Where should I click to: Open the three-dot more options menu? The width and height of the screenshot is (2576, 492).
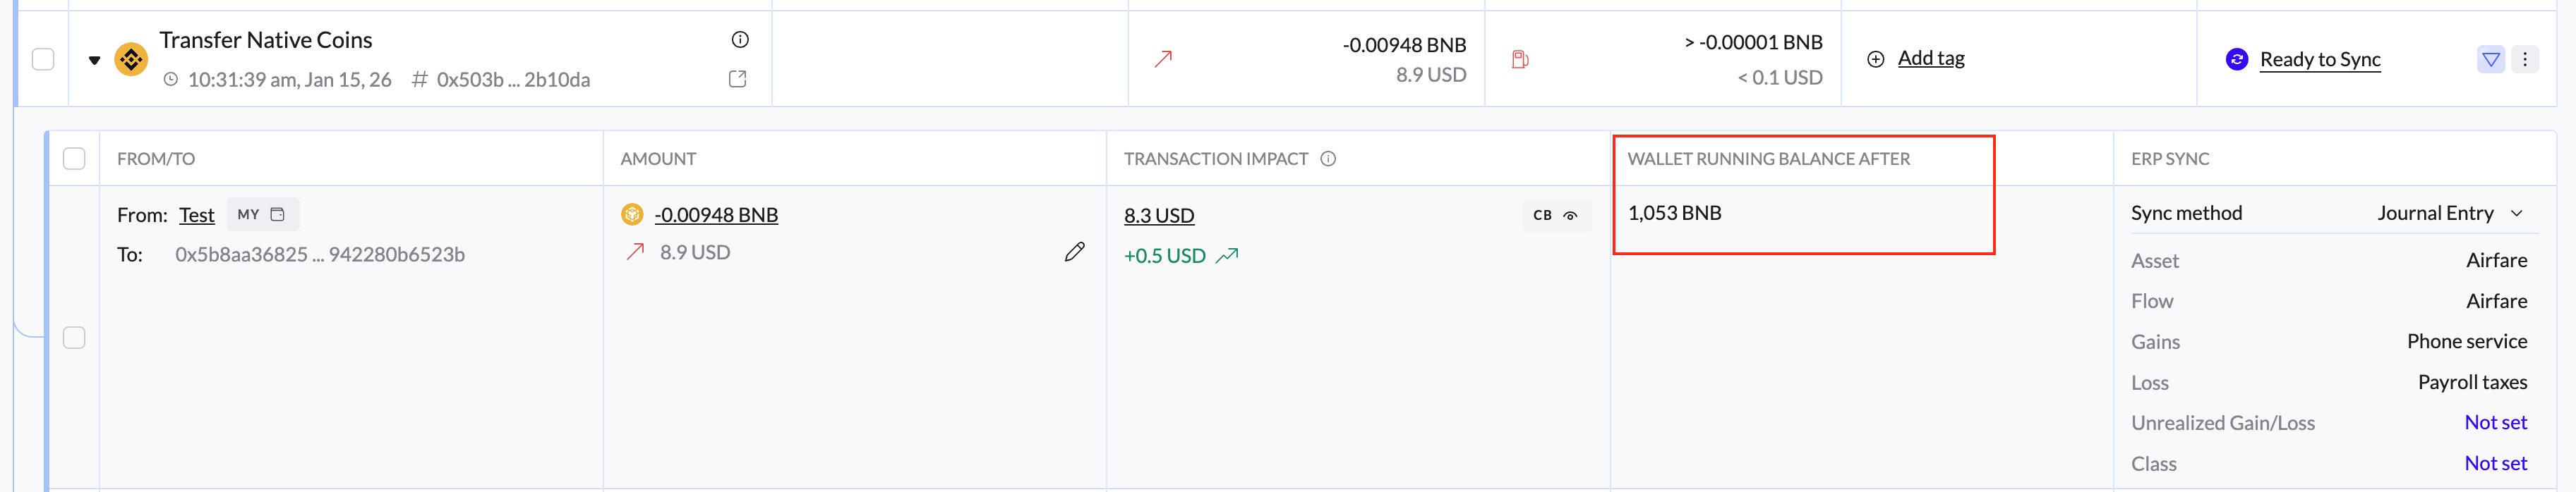(x=2524, y=60)
